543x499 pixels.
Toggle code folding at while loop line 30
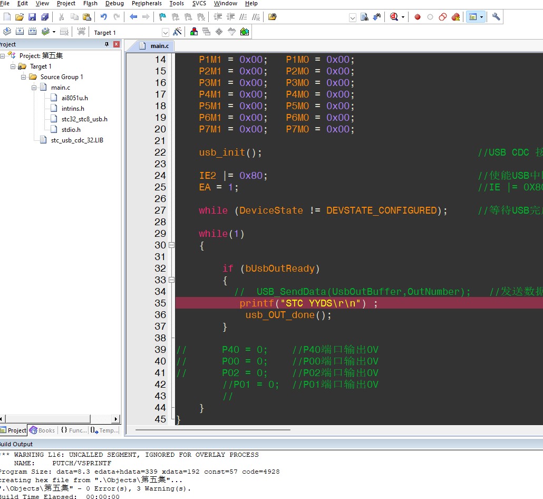171,245
